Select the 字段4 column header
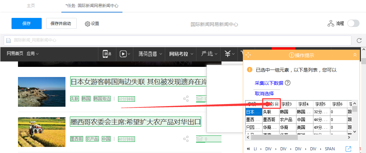Viewport: 366px width, 153px height. point(305,104)
